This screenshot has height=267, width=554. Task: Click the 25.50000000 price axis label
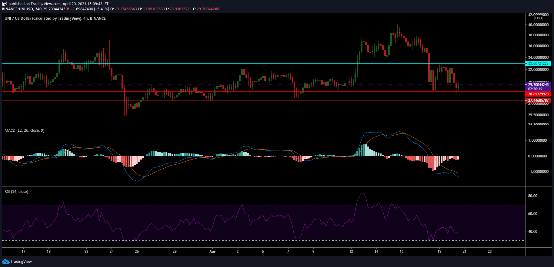[538, 115]
